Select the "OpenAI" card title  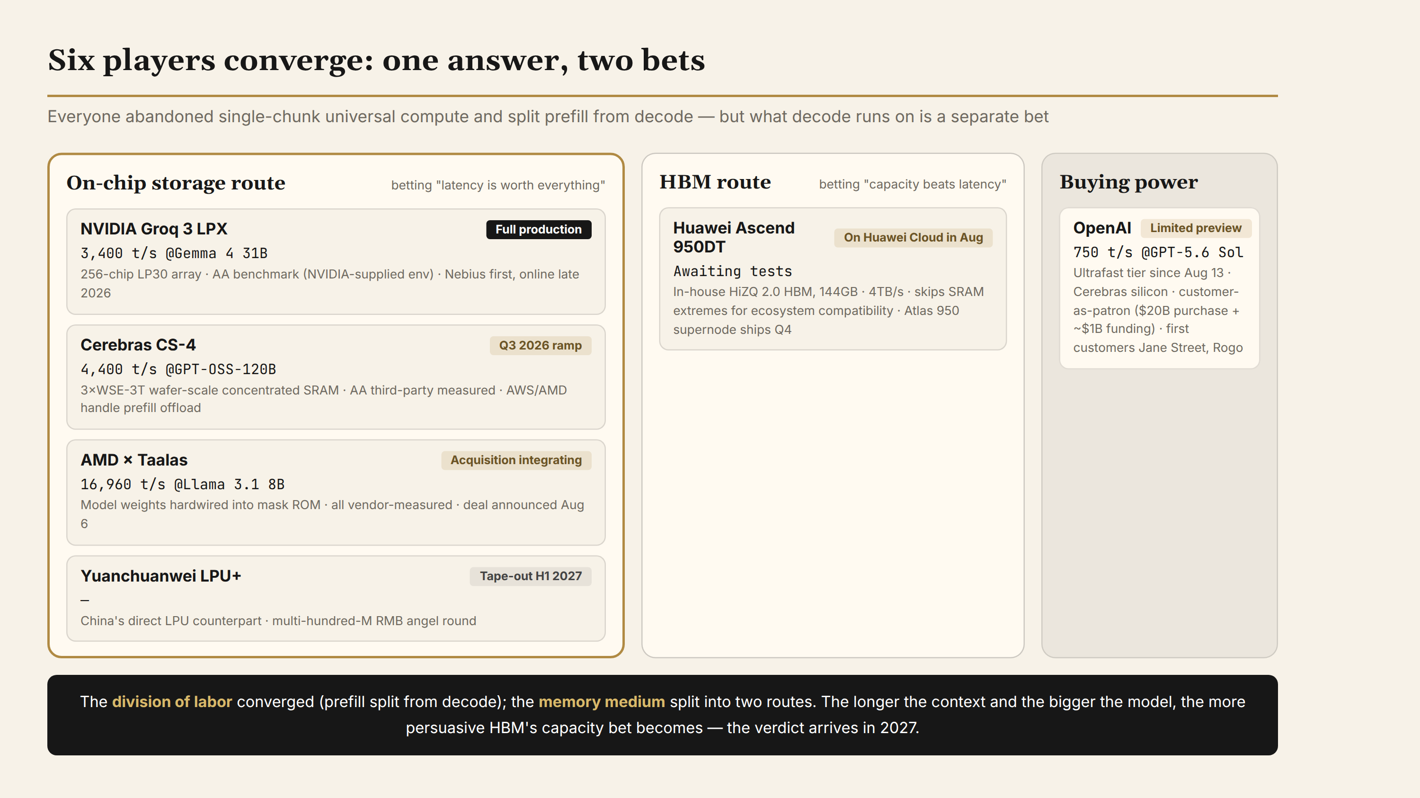[x=1102, y=228]
